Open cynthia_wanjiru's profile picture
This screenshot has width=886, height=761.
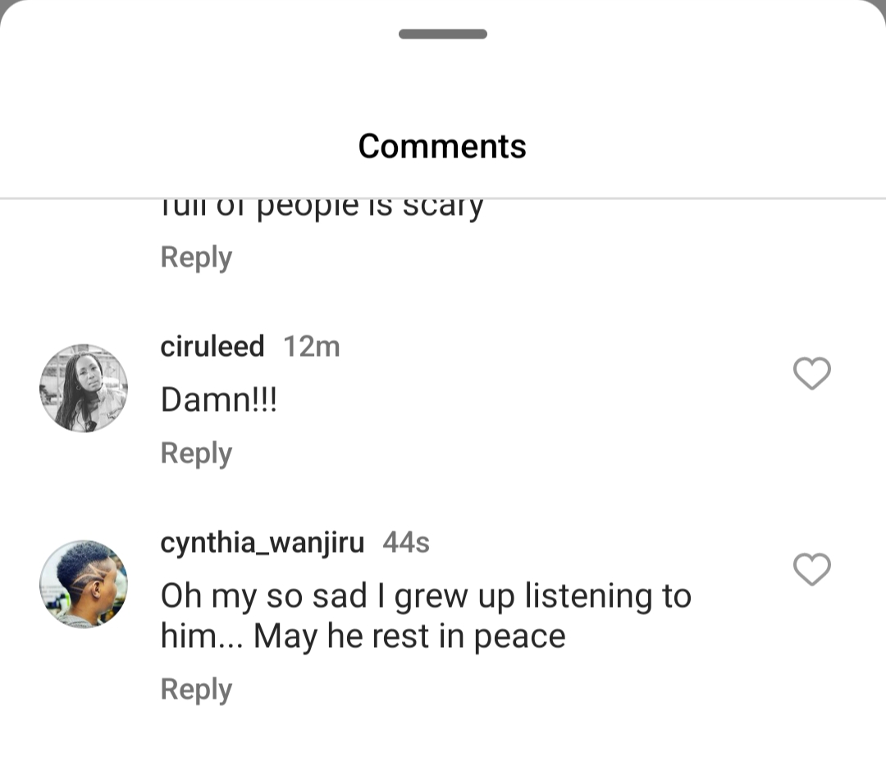pos(84,584)
